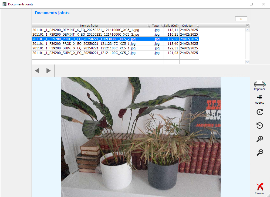Select file DEMINT 12141000C_XC5_1.jpg
Viewport: 270px width, 197px height.
click(x=86, y=30)
